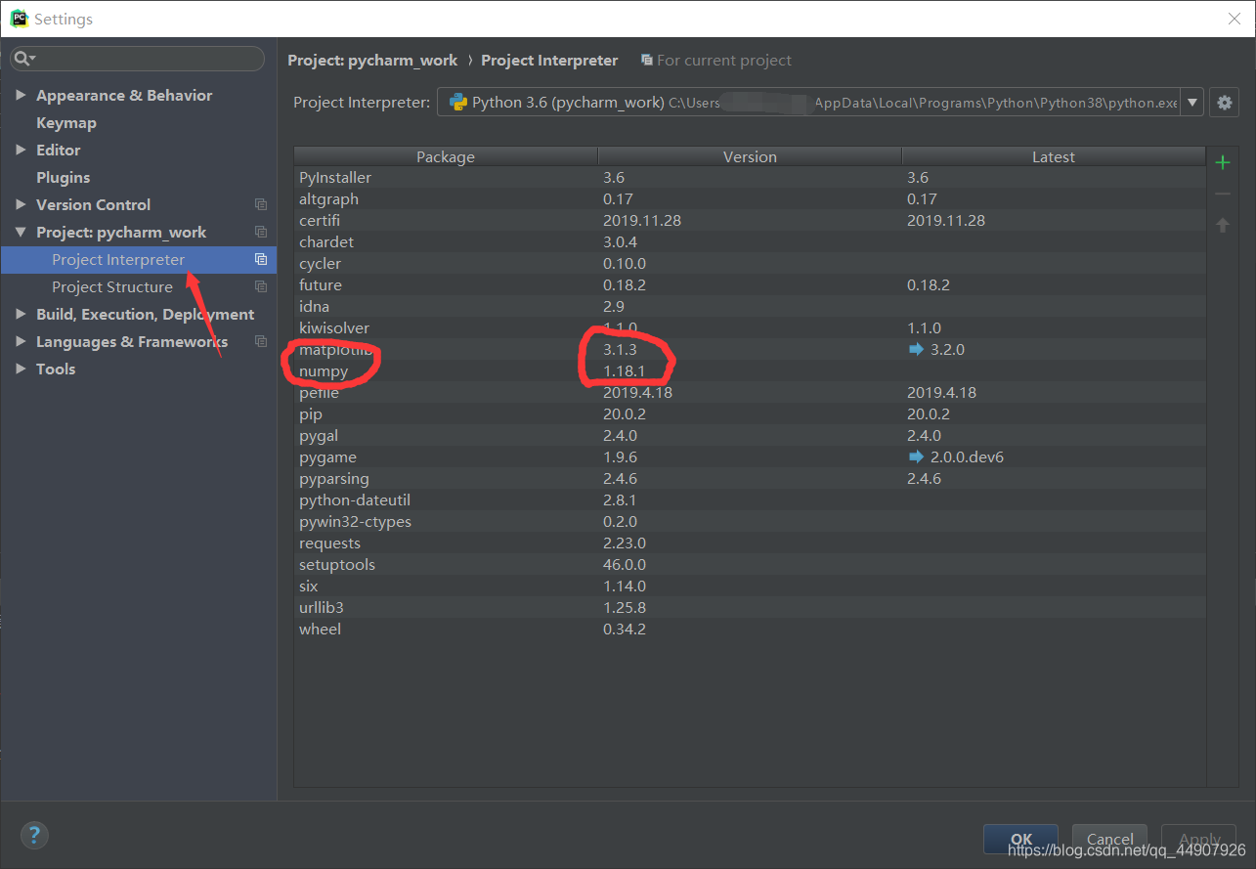Image resolution: width=1256 pixels, height=869 pixels.
Task: Click Project: pycharm_work breadcrumb
Action: click(372, 60)
